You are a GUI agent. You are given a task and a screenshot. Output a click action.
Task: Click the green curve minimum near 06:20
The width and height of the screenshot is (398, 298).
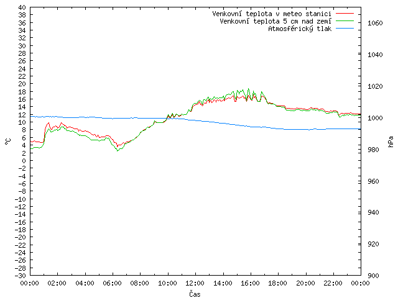click(118, 150)
